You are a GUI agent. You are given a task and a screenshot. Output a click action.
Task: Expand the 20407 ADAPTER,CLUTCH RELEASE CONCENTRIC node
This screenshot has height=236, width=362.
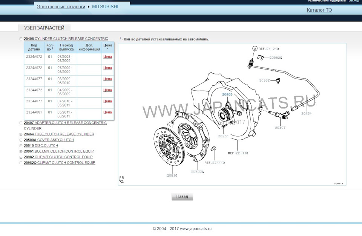tap(20, 123)
